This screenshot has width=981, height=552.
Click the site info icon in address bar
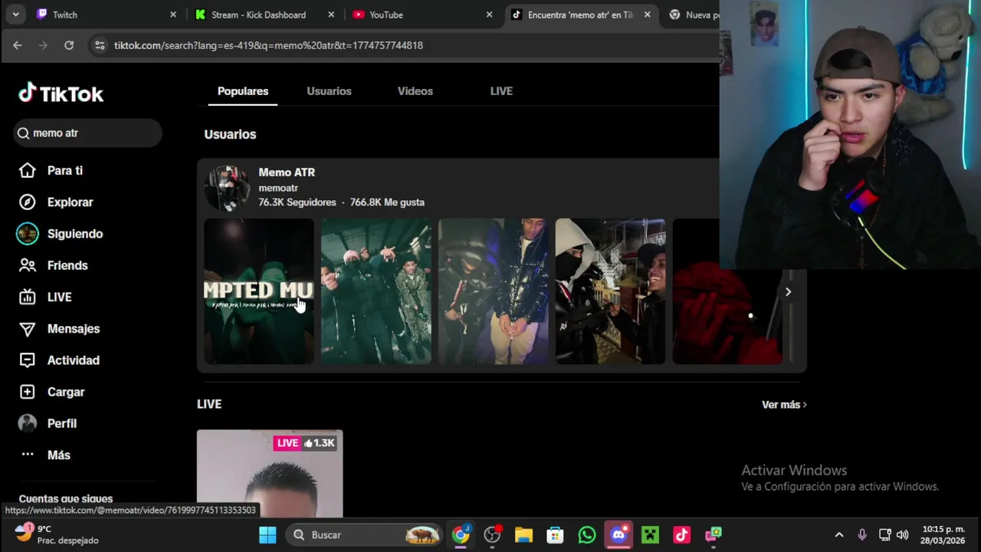100,45
